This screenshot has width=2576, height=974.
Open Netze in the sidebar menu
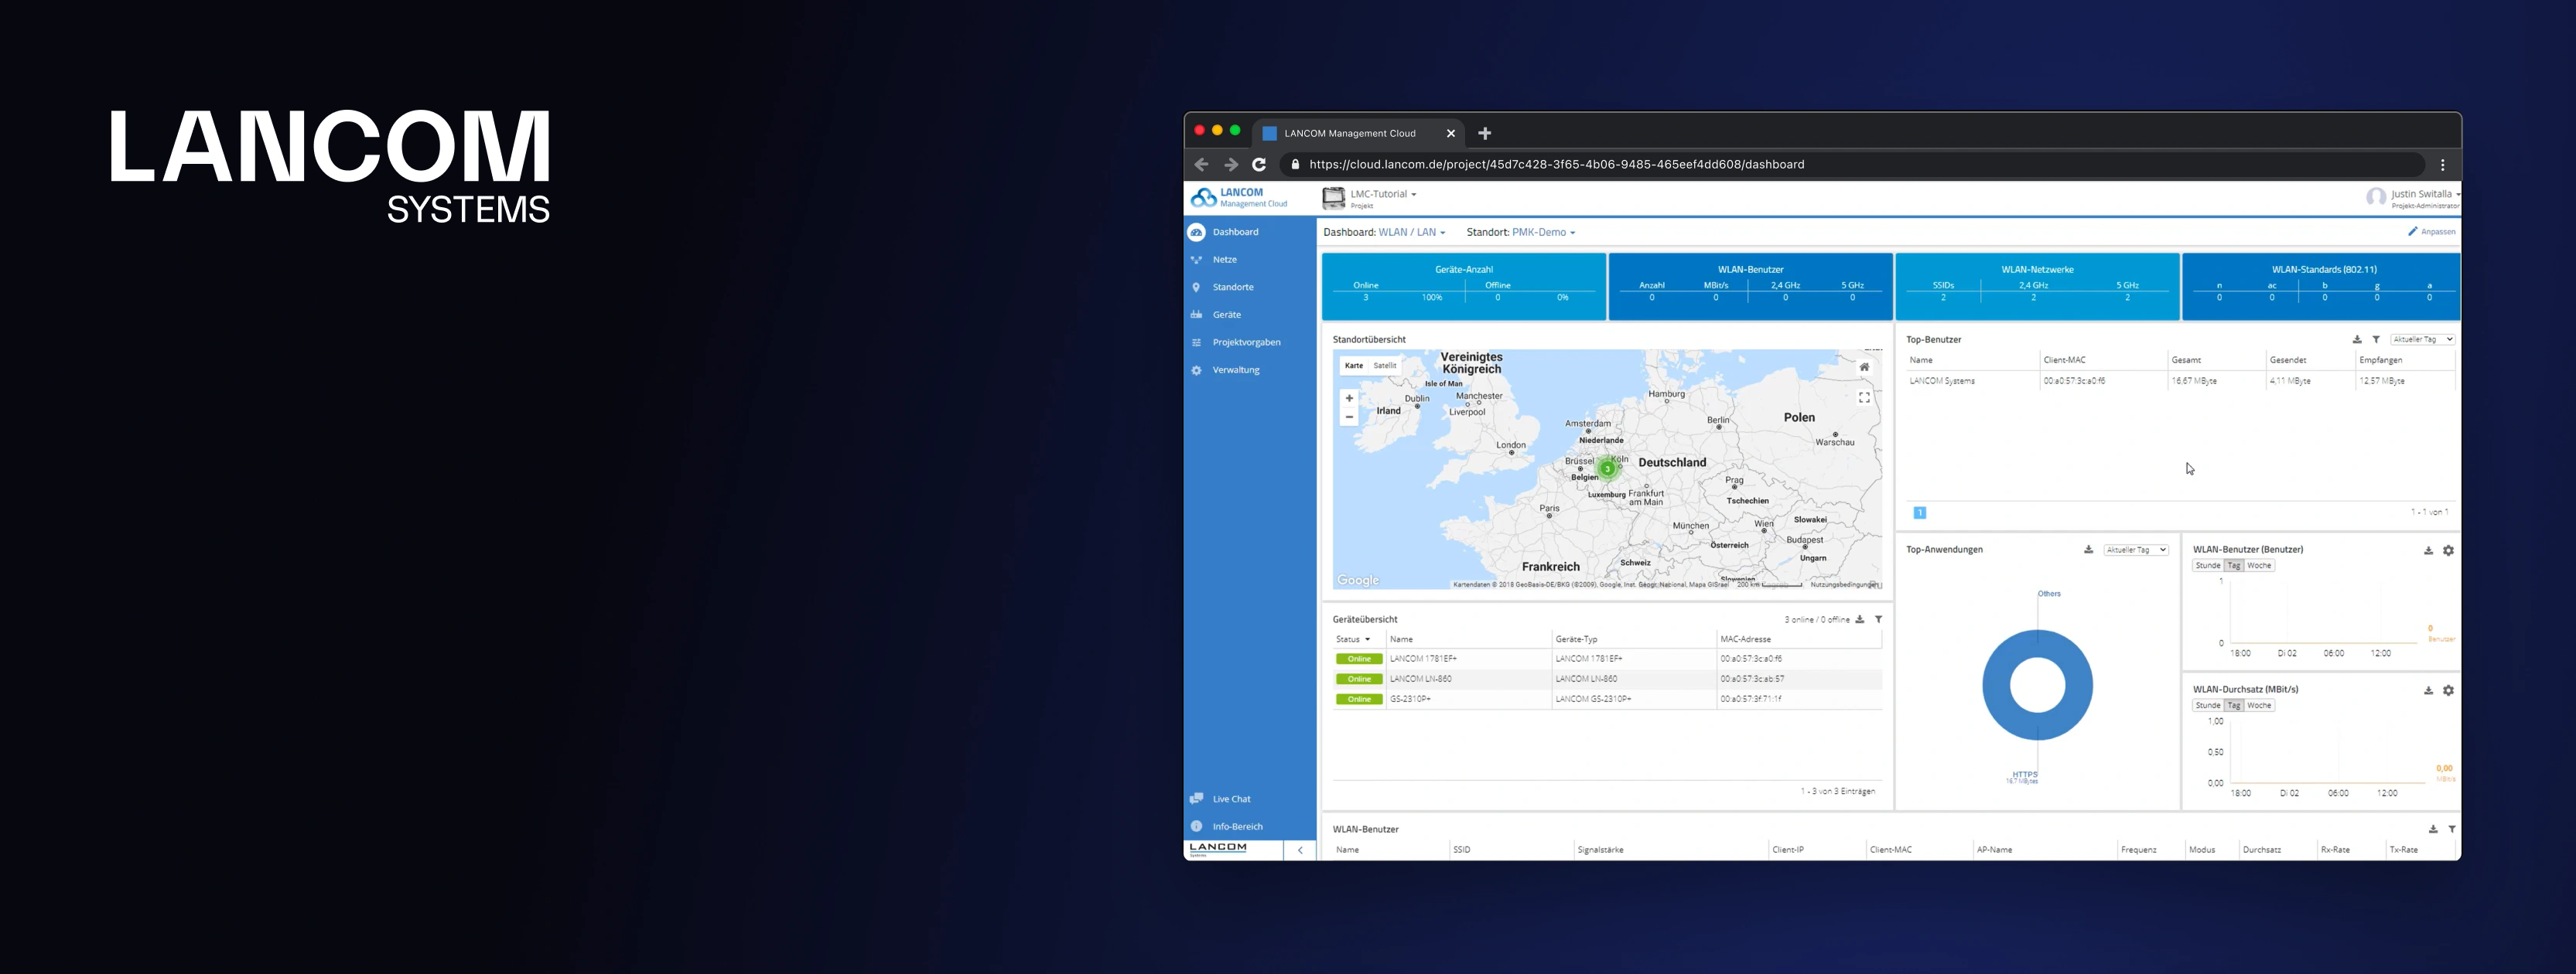pyautogui.click(x=1225, y=260)
